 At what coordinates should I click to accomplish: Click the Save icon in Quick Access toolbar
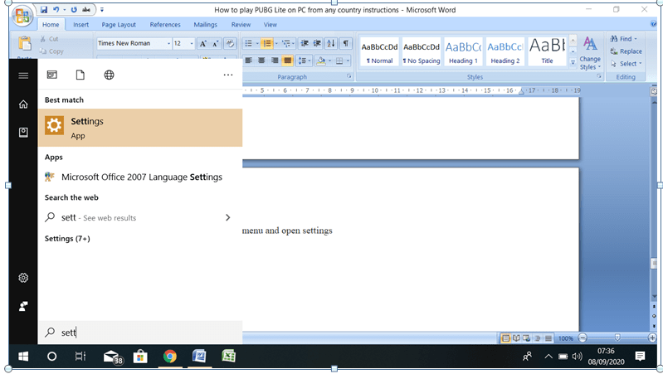coord(44,9)
